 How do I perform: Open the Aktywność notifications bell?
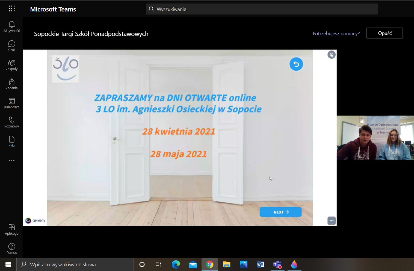pyautogui.click(x=11, y=27)
